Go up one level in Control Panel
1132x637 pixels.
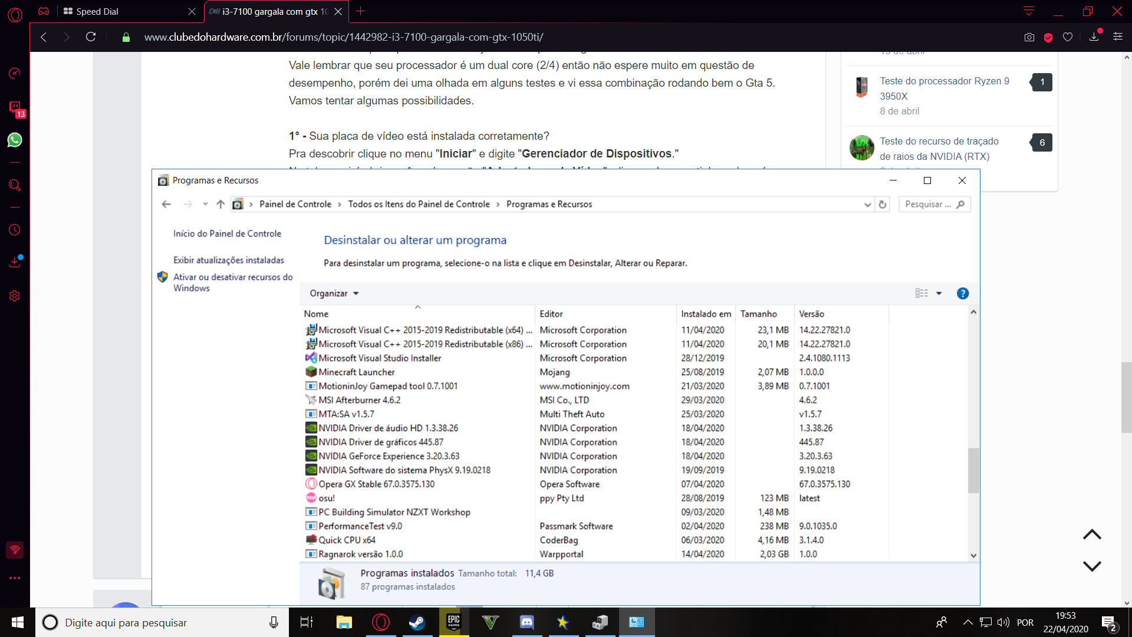point(221,204)
